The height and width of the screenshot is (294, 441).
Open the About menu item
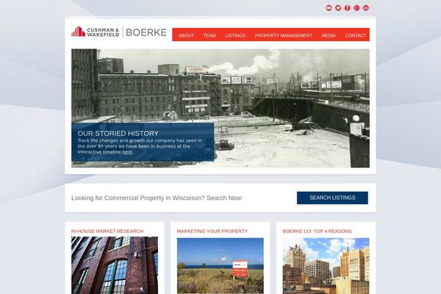(186, 35)
